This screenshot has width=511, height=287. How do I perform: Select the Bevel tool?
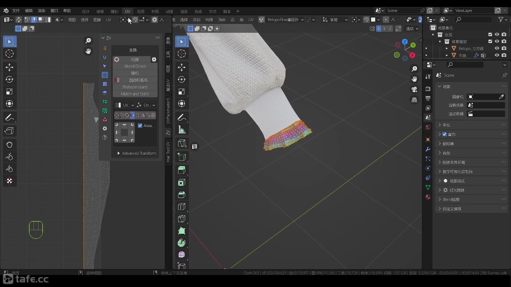click(182, 195)
